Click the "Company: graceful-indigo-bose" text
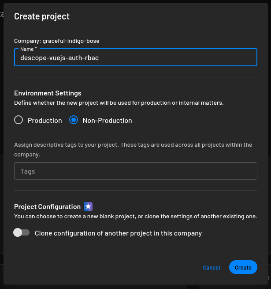271x289 pixels. coord(57,41)
